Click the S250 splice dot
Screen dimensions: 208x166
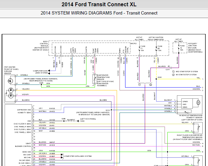click(64, 121)
